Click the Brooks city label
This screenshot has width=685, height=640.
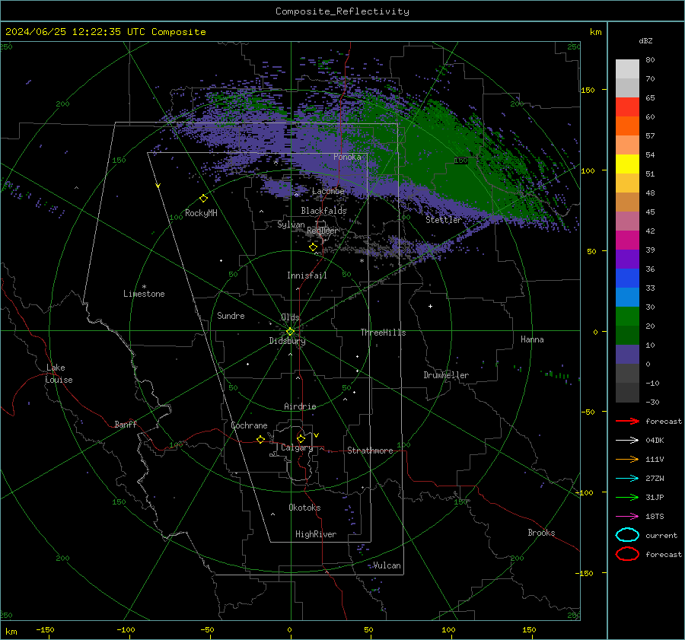point(541,533)
